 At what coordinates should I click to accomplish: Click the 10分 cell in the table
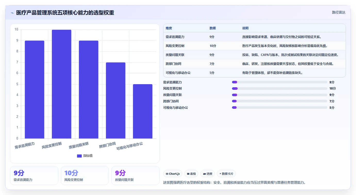pyautogui.click(x=213, y=46)
